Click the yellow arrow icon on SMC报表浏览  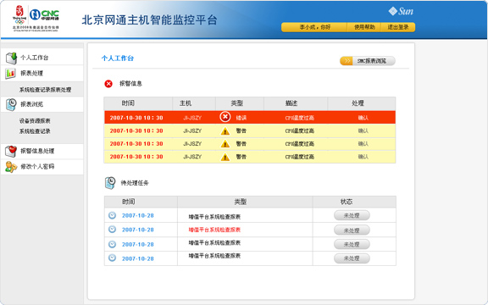(x=347, y=61)
